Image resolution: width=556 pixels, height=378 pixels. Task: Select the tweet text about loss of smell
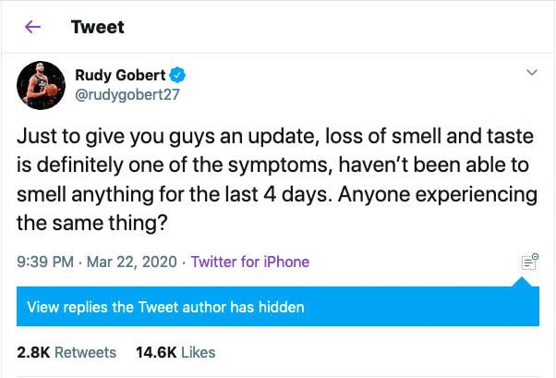(277, 179)
